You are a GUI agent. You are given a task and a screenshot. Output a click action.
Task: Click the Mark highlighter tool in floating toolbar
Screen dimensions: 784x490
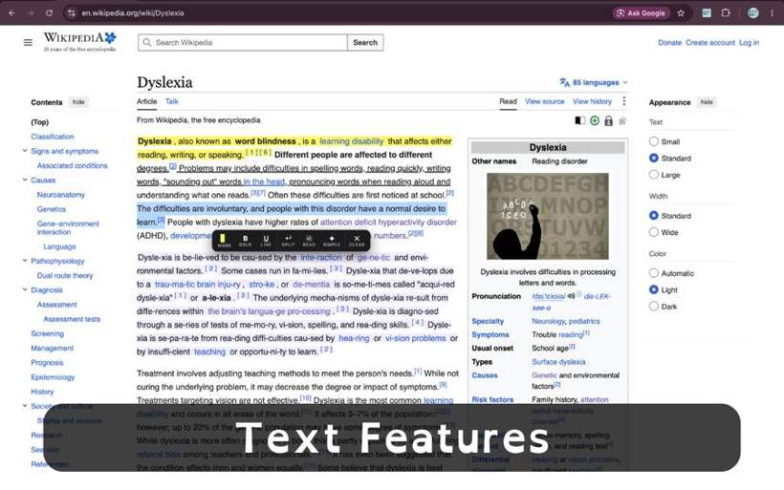223,241
